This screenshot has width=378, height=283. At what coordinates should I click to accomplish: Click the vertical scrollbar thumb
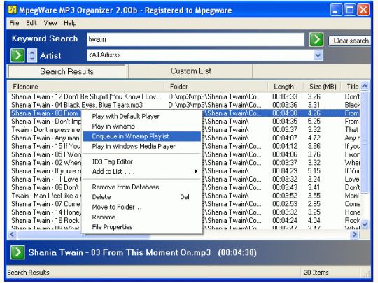365,142
